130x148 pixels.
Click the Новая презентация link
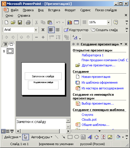coord(96,77)
